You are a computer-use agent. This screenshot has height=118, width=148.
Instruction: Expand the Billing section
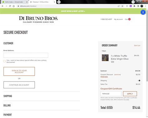pyautogui.click(x=7, y=106)
